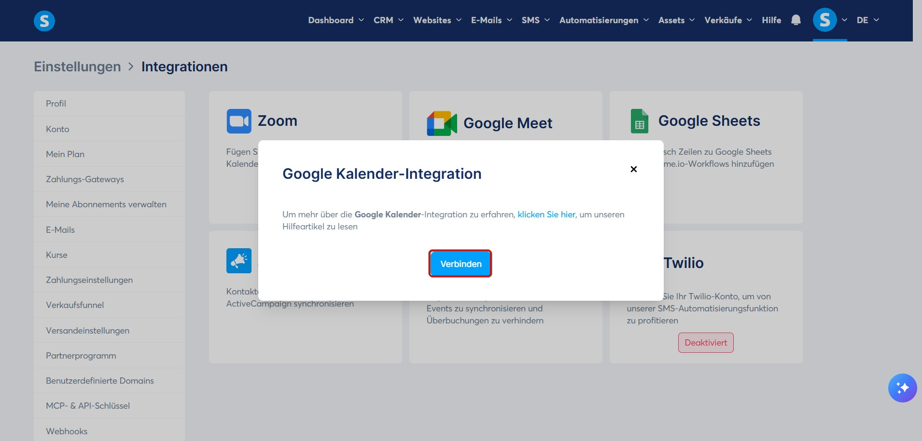This screenshot has height=441, width=922.
Task: Open E-Mails in the settings sidebar
Action: tap(109, 230)
